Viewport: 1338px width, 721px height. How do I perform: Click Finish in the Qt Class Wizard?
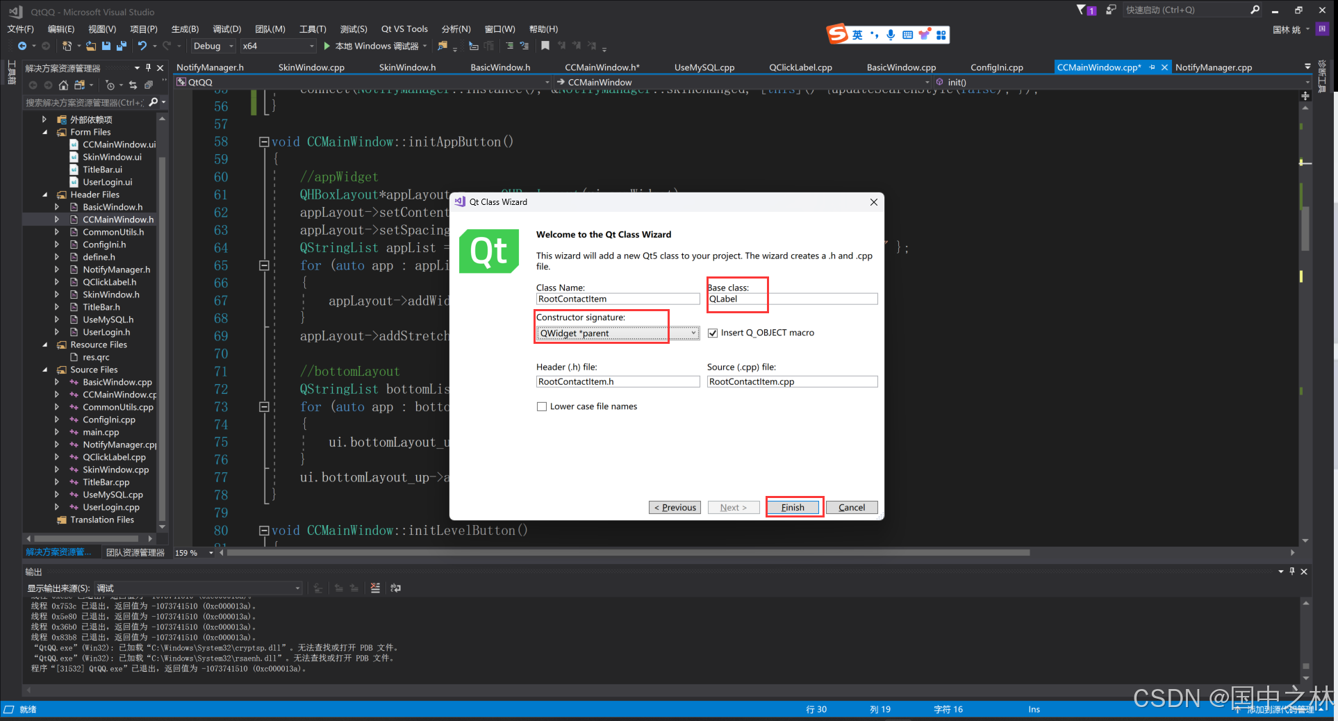793,508
